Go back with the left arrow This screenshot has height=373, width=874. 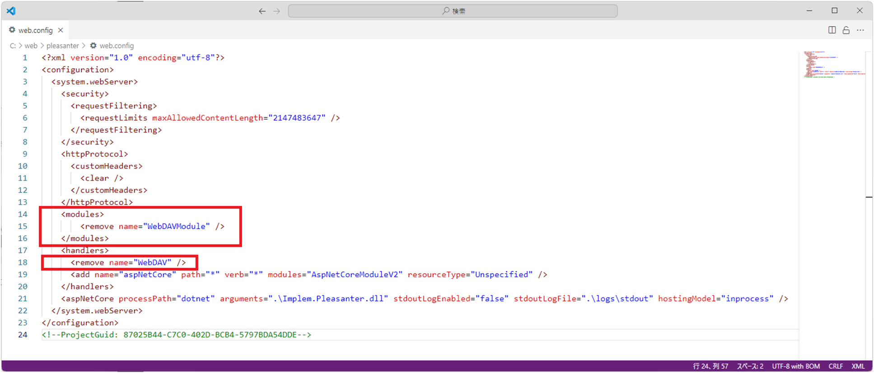(x=262, y=11)
